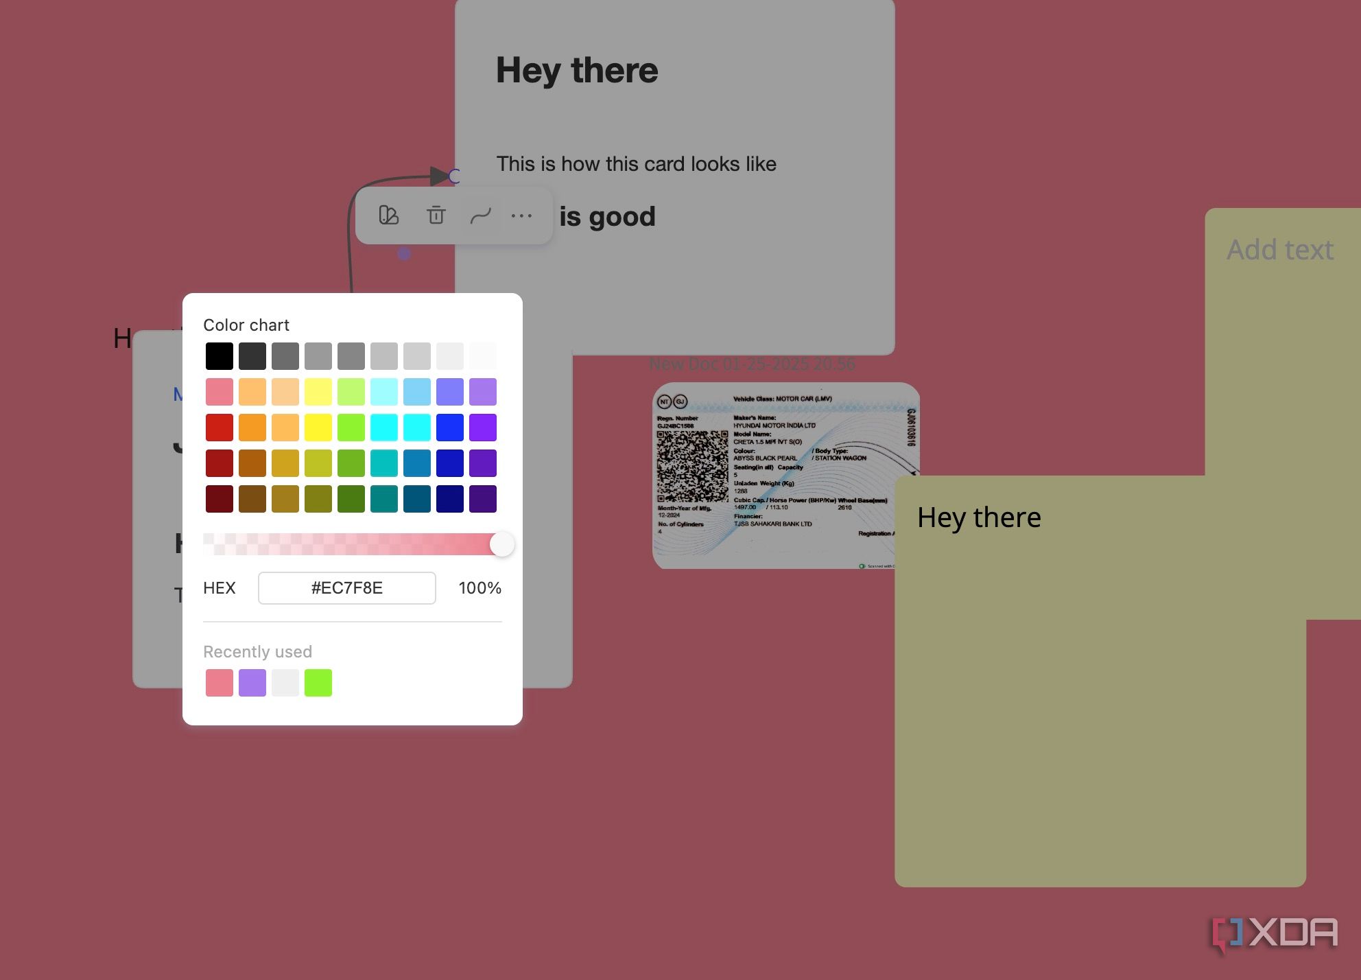
Task: Open the three-dot more options menu
Action: pos(521,216)
